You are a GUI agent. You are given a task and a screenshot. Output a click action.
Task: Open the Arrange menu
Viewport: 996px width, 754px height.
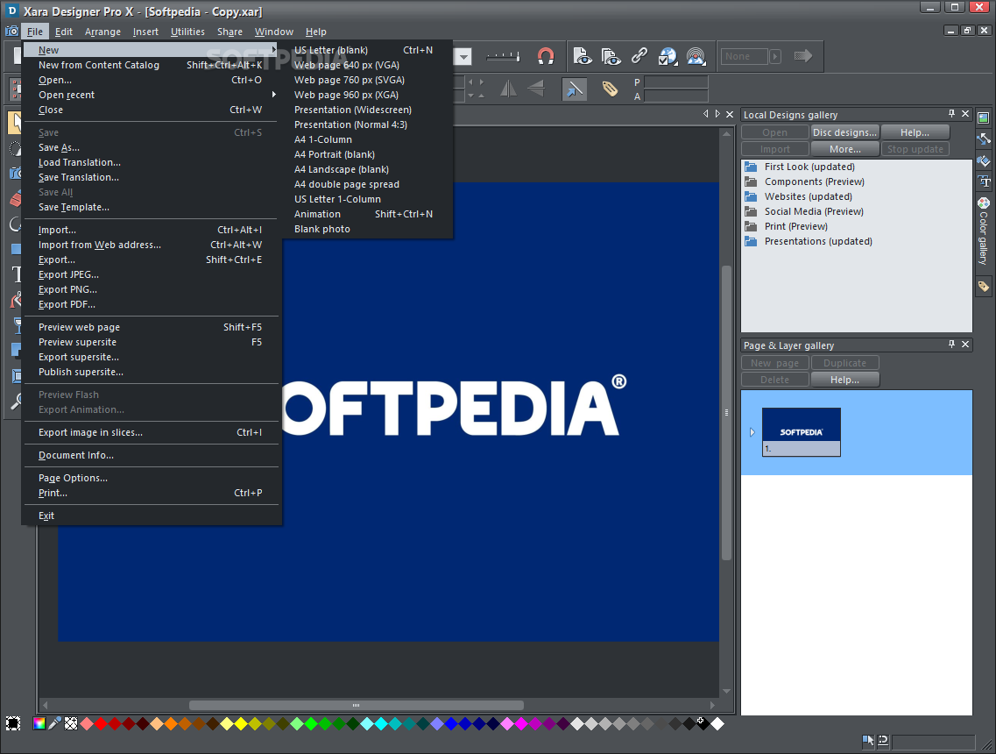point(102,32)
